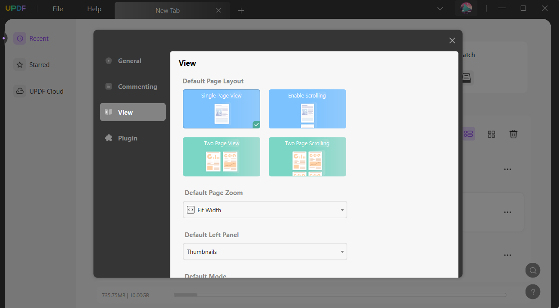
Task: Select the Two Page Scrolling layout
Action: point(307,157)
